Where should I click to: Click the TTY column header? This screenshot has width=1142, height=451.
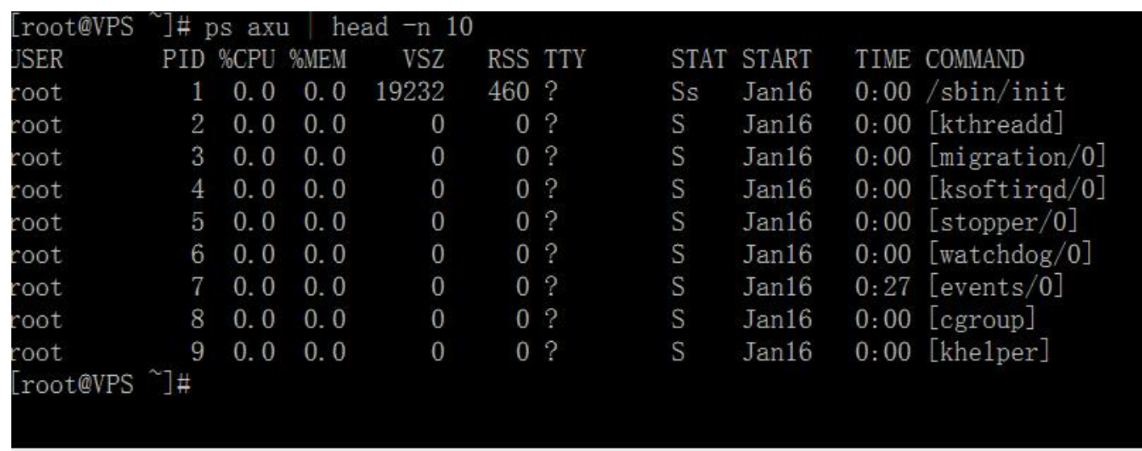[563, 59]
